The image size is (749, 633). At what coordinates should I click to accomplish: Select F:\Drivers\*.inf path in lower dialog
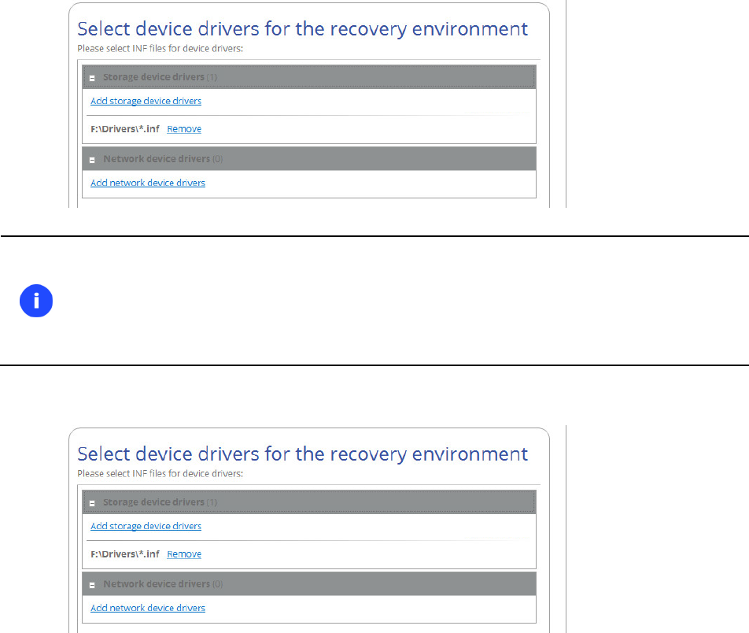tap(125, 554)
